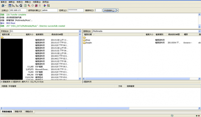Click the Quickconnect button
Image resolution: width=201 pixels, height=117 pixels.
(110, 10)
